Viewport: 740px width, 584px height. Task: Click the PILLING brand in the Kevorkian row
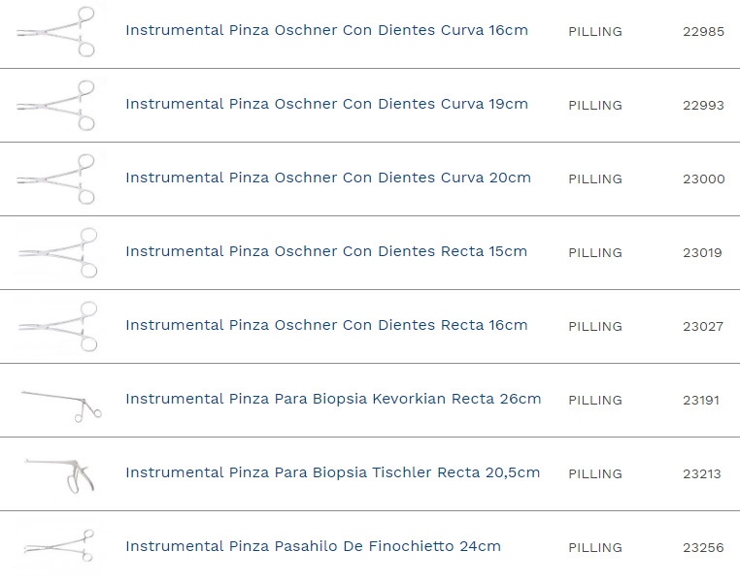coord(595,400)
